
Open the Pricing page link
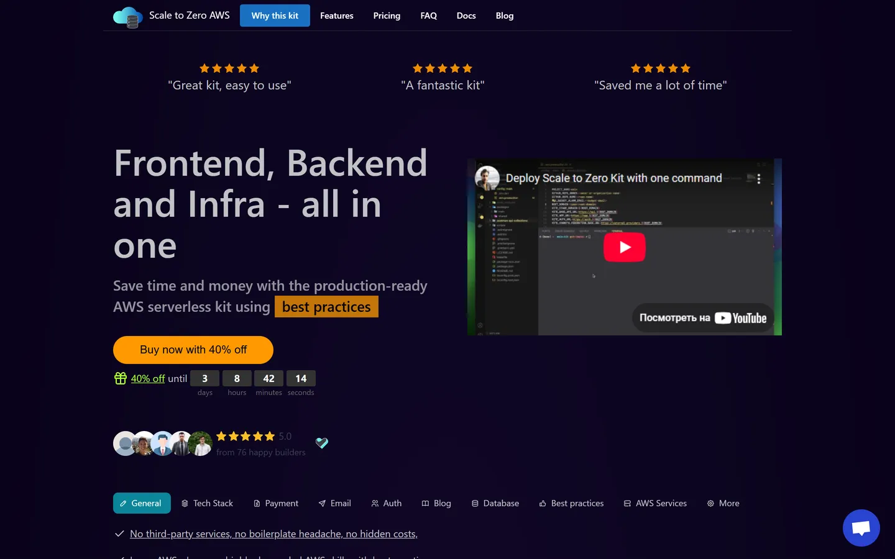point(387,16)
